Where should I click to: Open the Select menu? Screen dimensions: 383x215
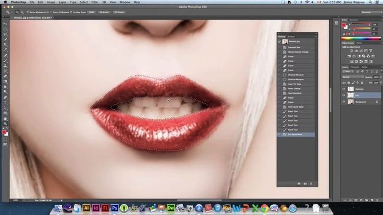point(84,2)
